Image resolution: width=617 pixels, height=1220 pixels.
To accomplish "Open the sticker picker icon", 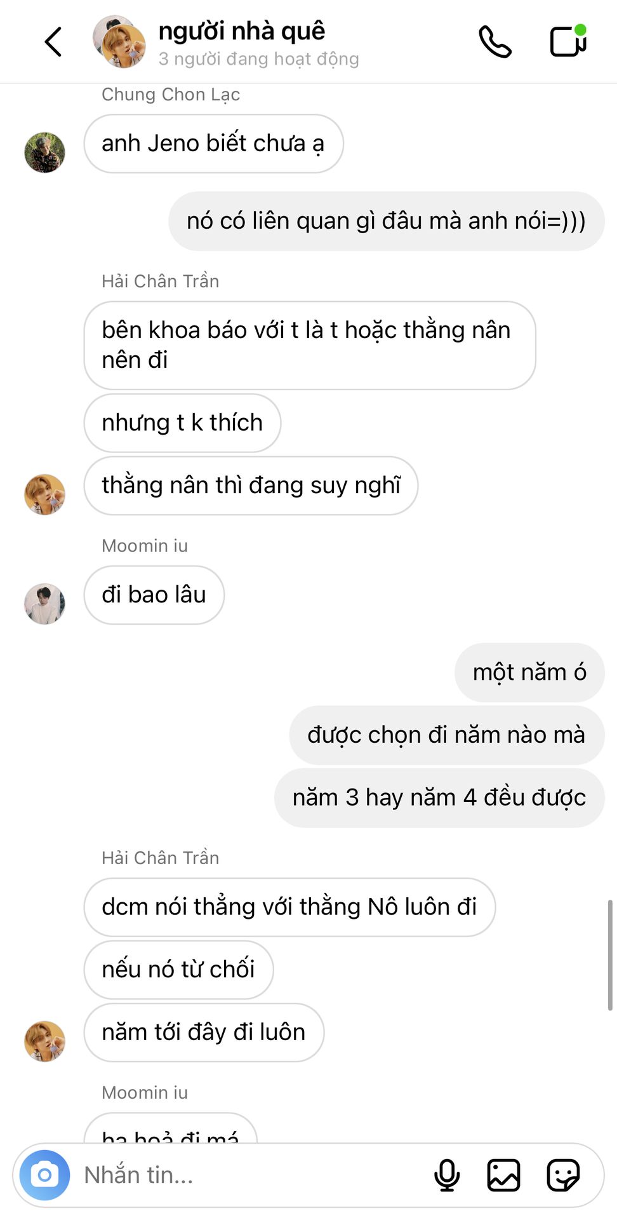I will [x=563, y=1175].
